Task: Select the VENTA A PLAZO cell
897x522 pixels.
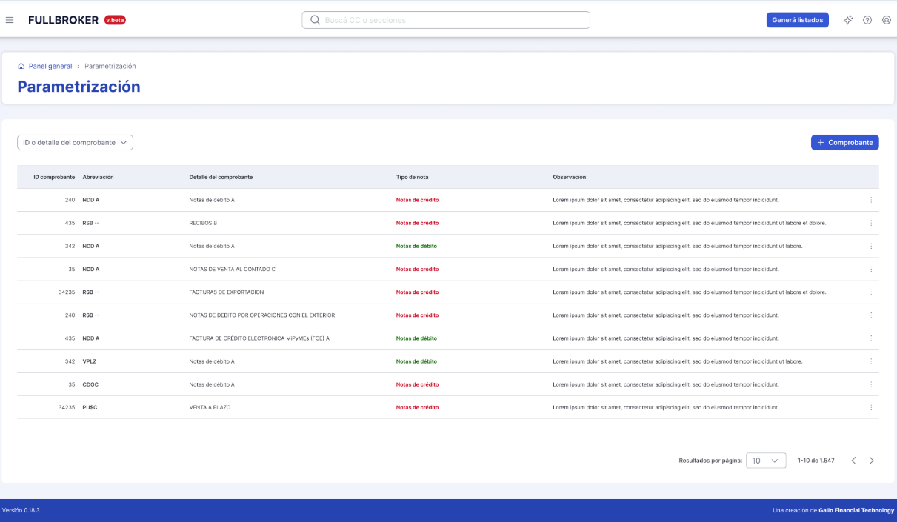Action: [210, 407]
